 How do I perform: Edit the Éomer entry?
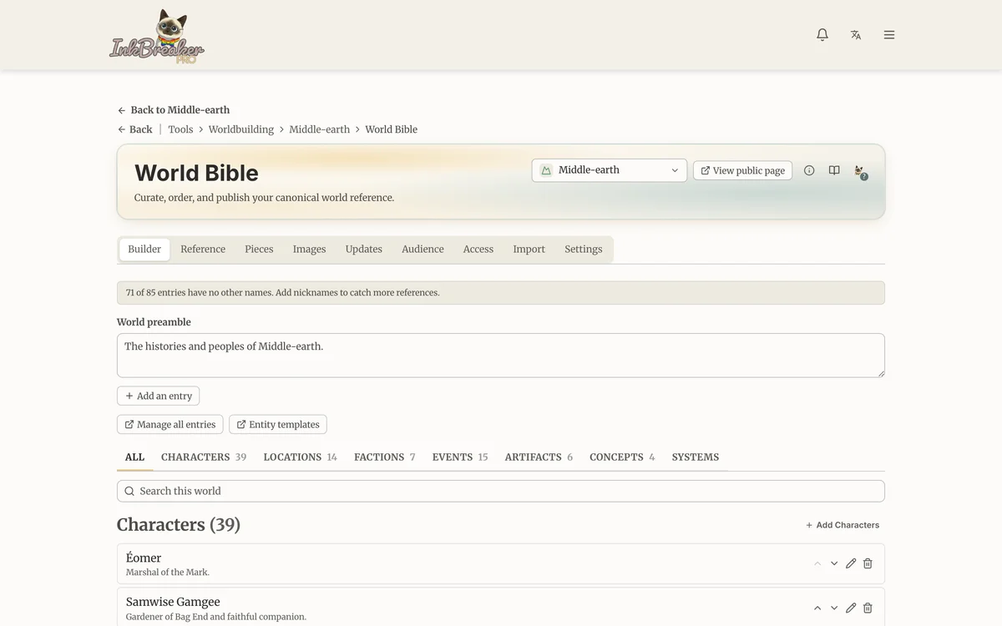851,563
